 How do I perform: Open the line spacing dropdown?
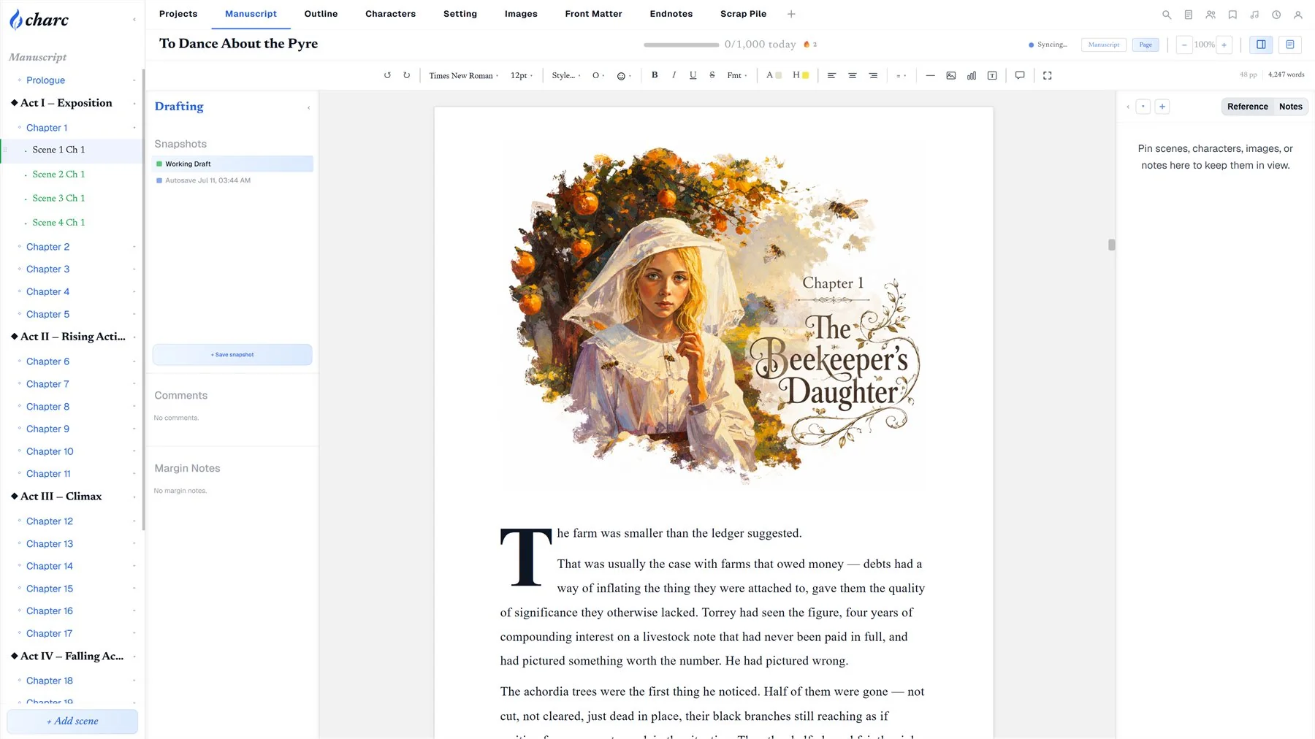click(901, 75)
